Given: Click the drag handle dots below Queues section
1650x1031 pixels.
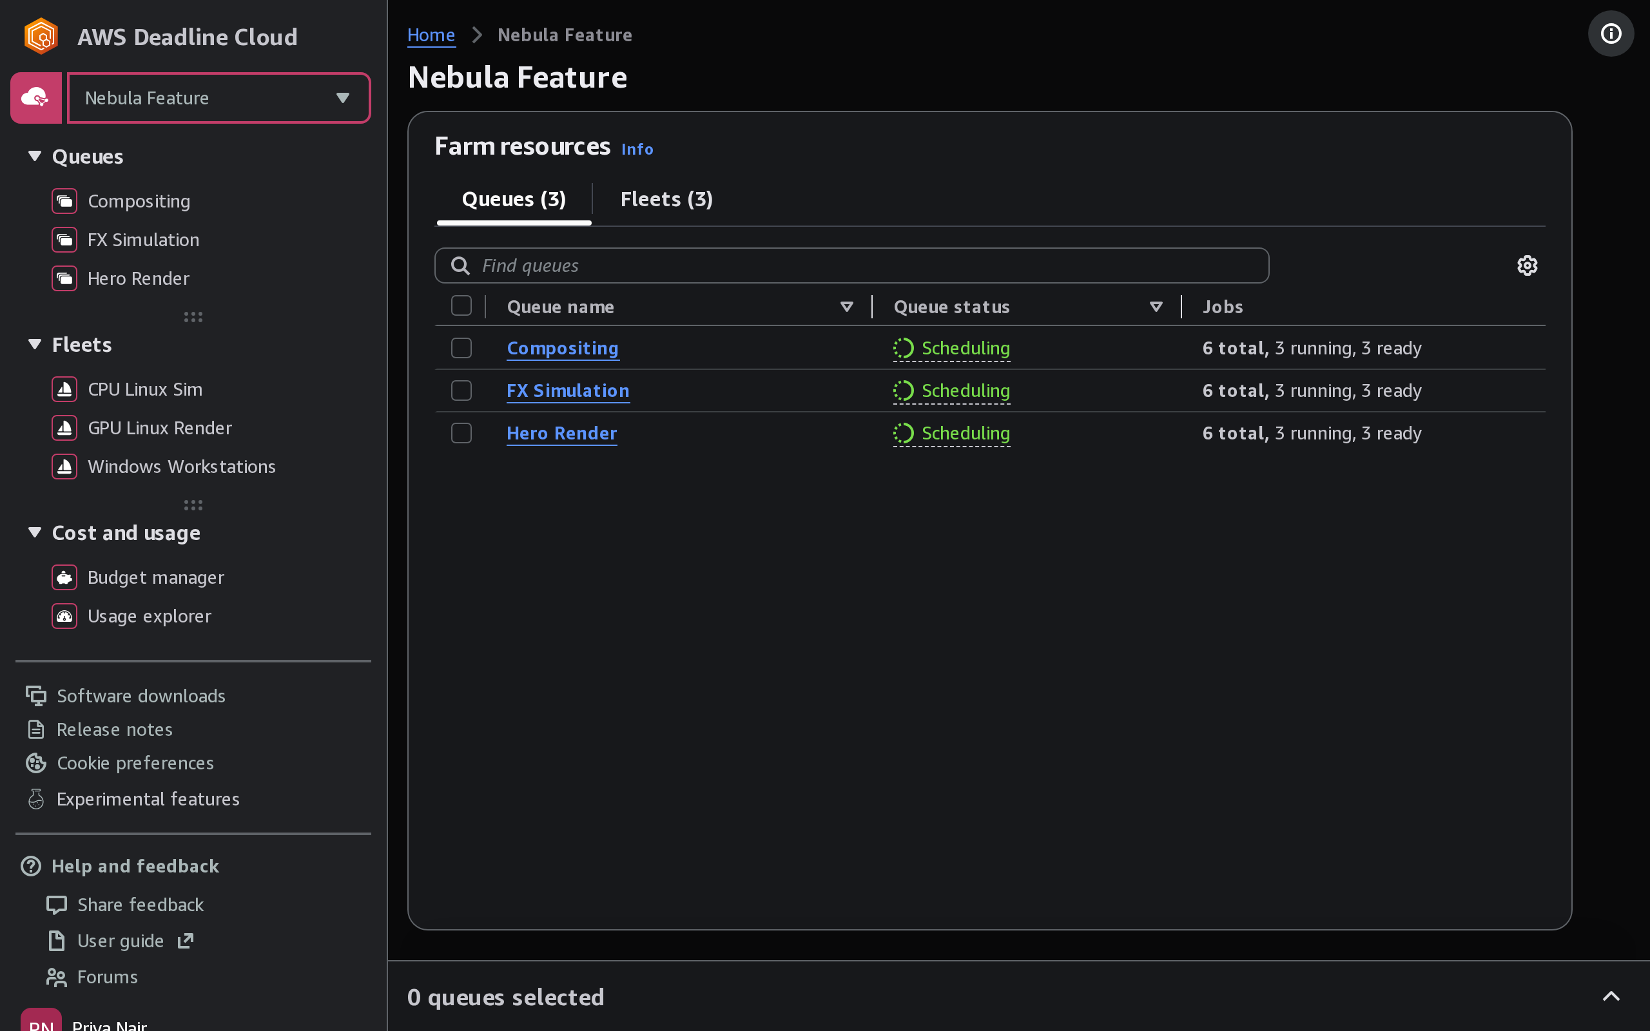Looking at the screenshot, I should point(193,317).
